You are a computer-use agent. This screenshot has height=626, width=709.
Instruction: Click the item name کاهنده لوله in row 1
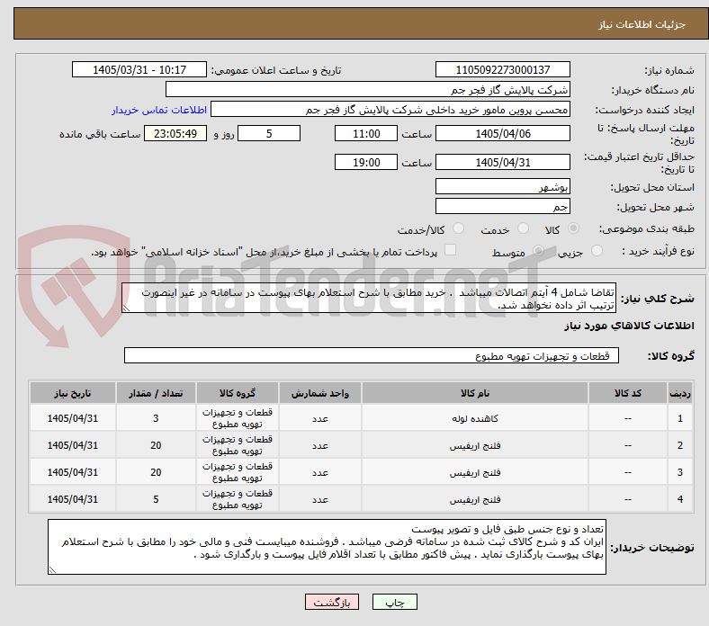(475, 418)
